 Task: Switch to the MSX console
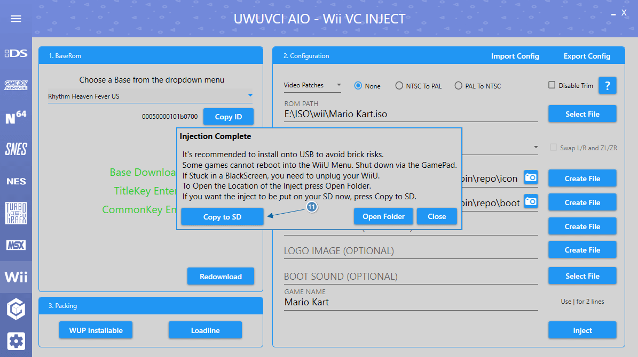pyautogui.click(x=16, y=245)
